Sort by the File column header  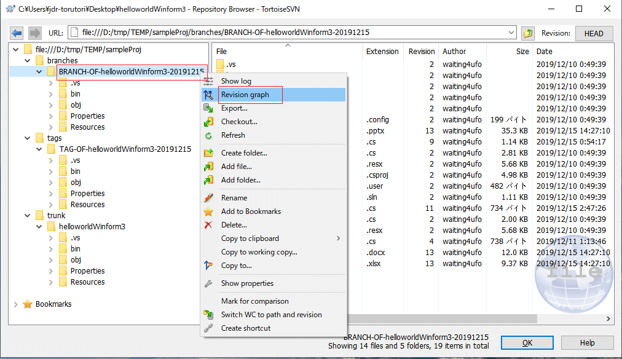coord(288,51)
